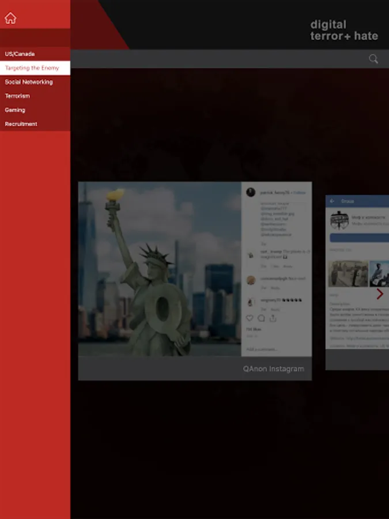389x519 pixels.
Task: Open the QAnon Instagram caption bar
Action: click(195, 368)
